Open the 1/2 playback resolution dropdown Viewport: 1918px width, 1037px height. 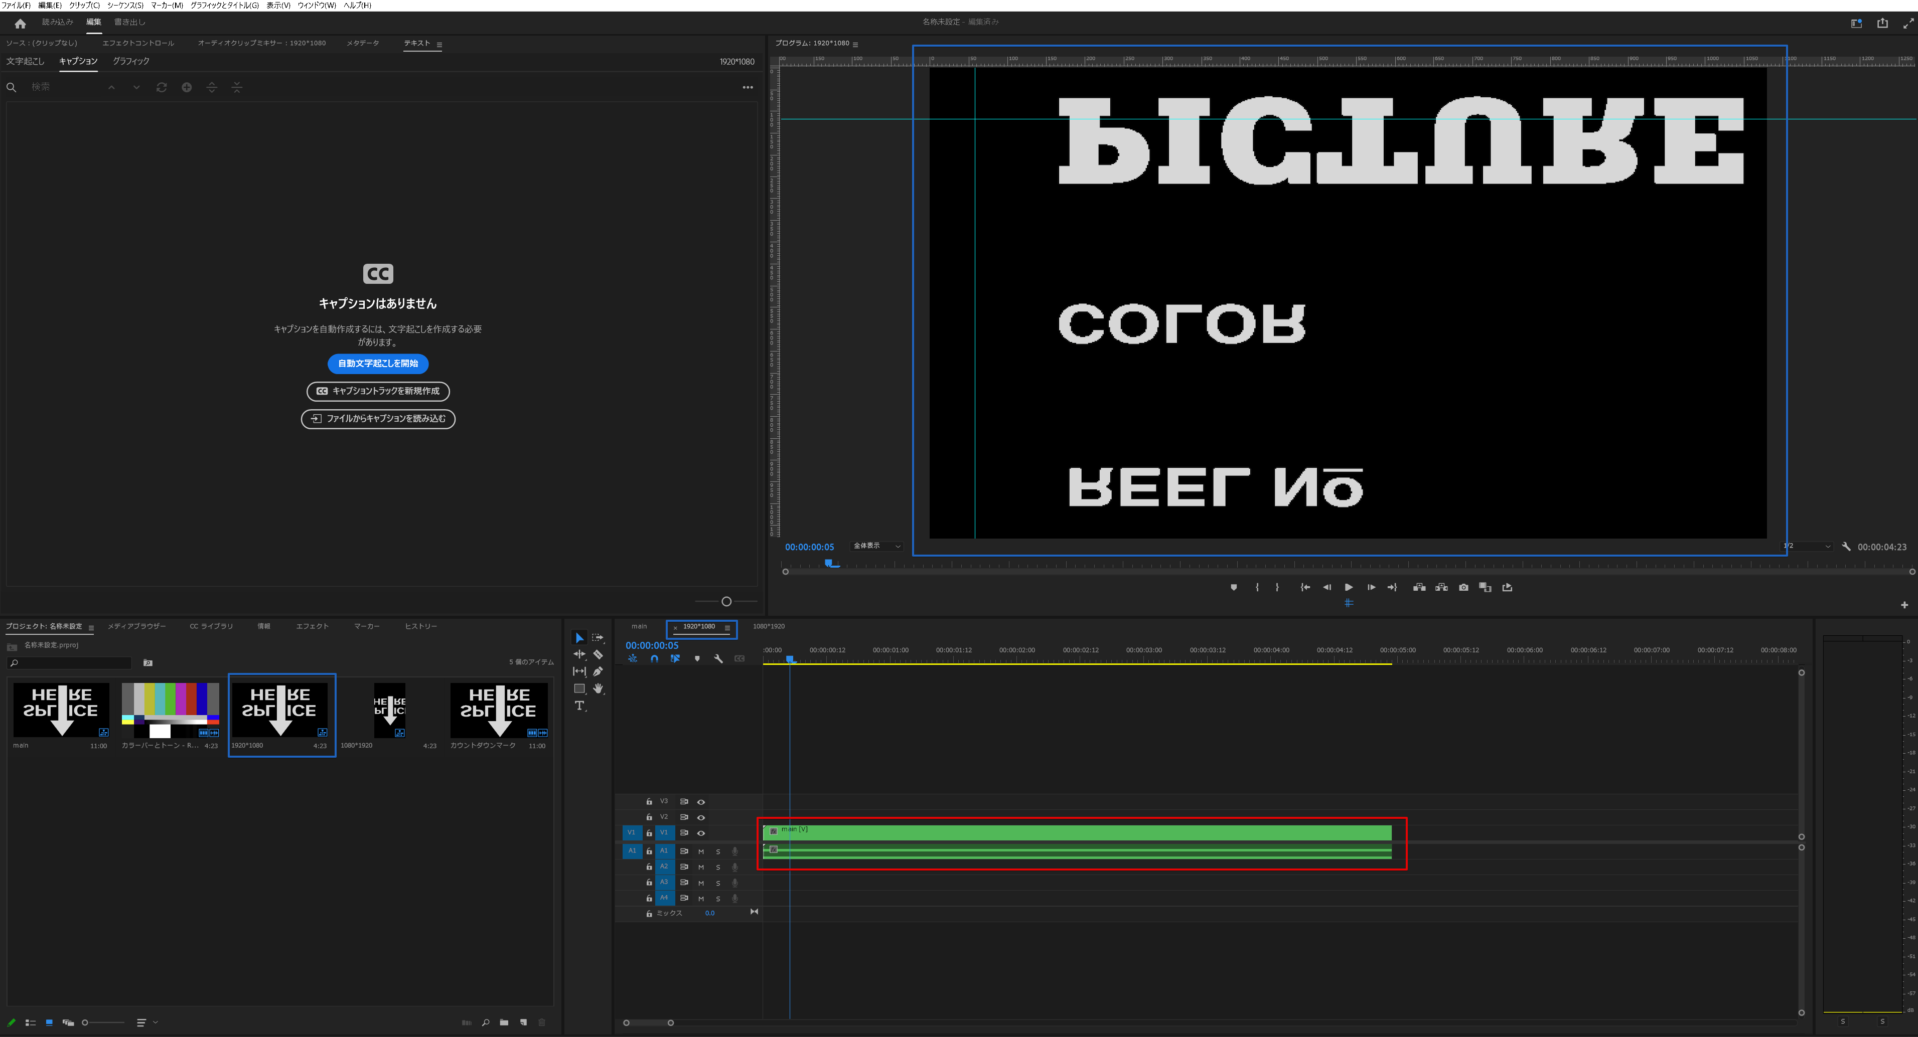[x=1807, y=547]
